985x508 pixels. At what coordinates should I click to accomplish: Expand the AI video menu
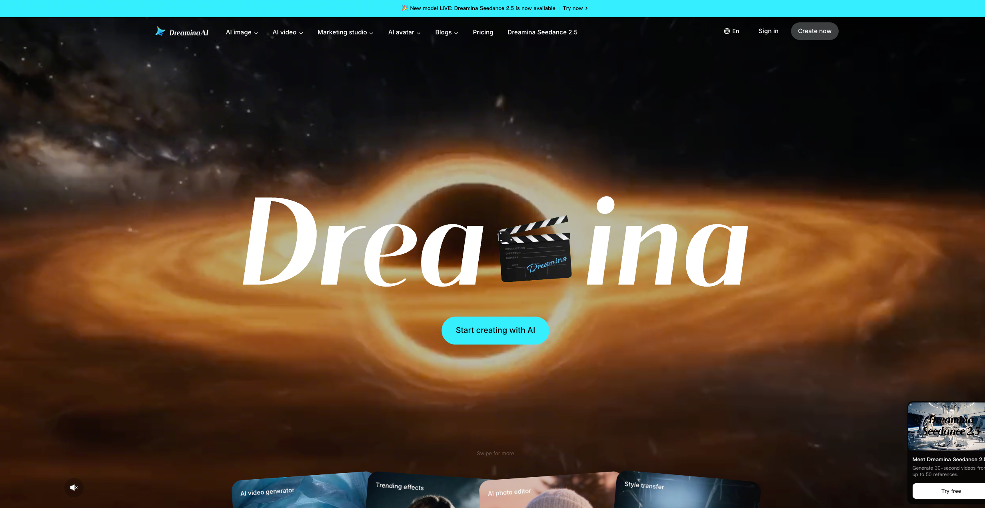click(x=288, y=32)
